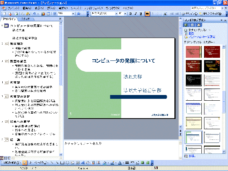The height and width of the screenshot is (171, 228).
Task: Click the Normal view button
Action: (x=2, y=158)
